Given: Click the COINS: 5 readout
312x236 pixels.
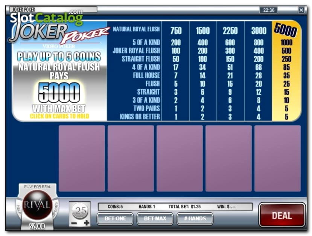Looking at the screenshot, I should [115, 207].
